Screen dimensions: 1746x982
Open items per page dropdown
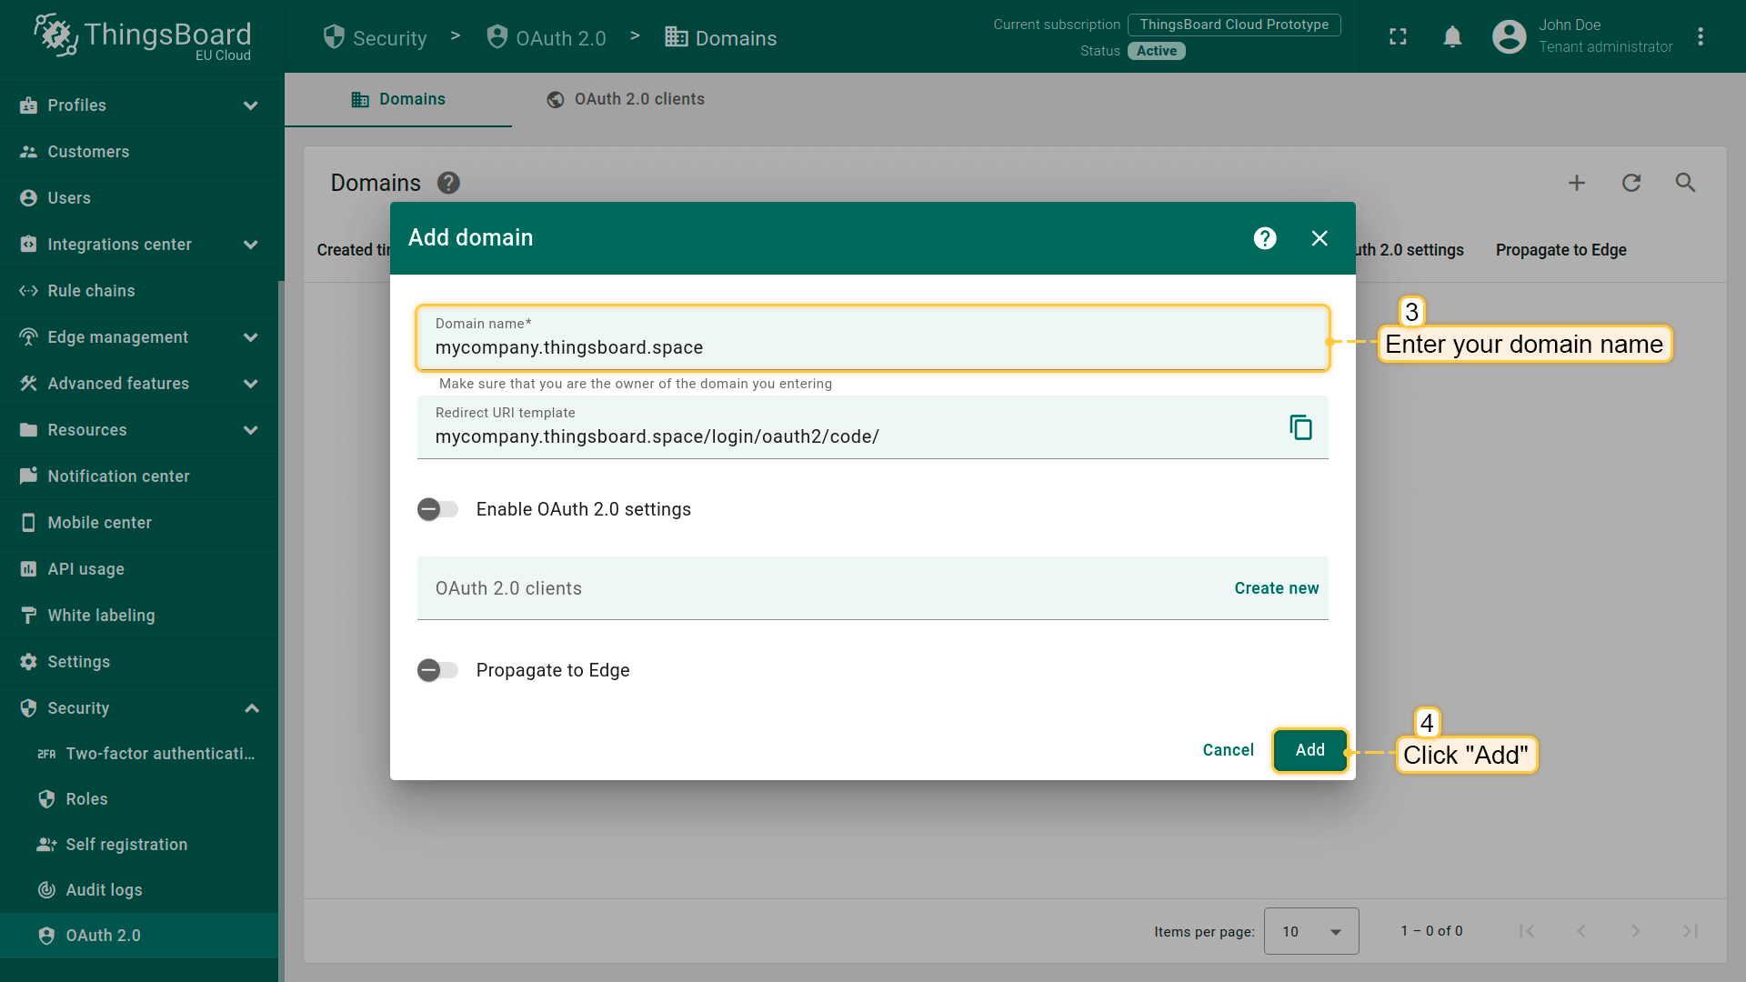(1310, 931)
